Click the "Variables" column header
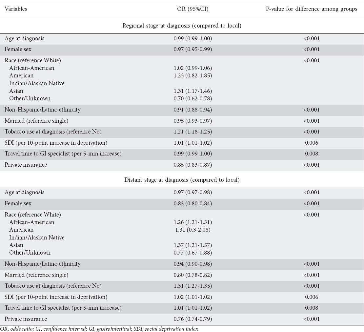This screenshot has width=364, height=332. click(16, 9)
